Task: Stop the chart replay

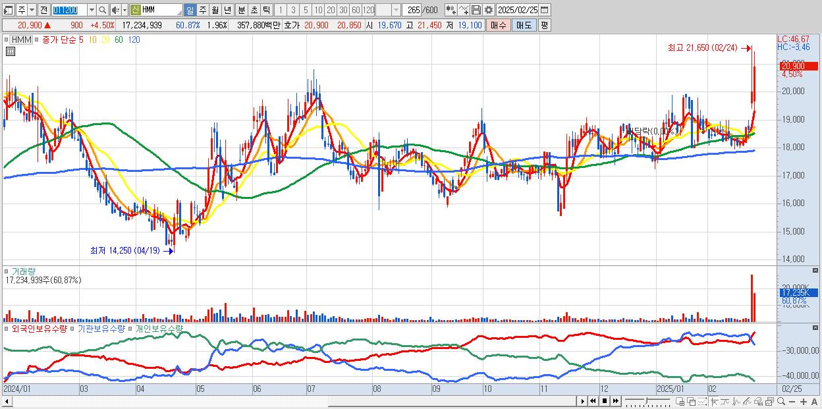Action: pos(605,401)
